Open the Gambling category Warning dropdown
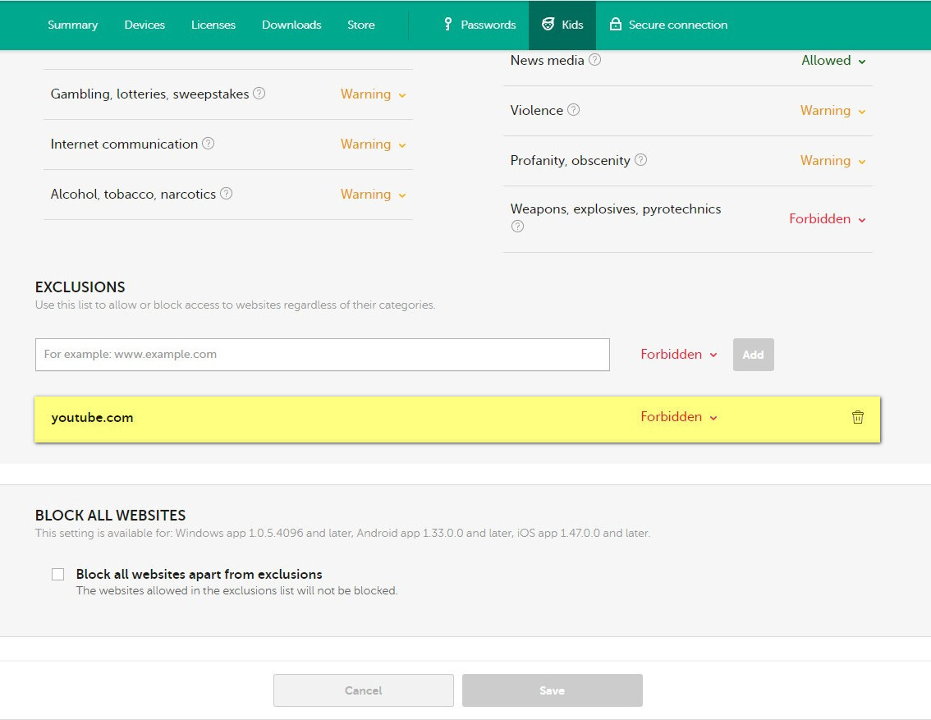This screenshot has width=931, height=720. [374, 94]
